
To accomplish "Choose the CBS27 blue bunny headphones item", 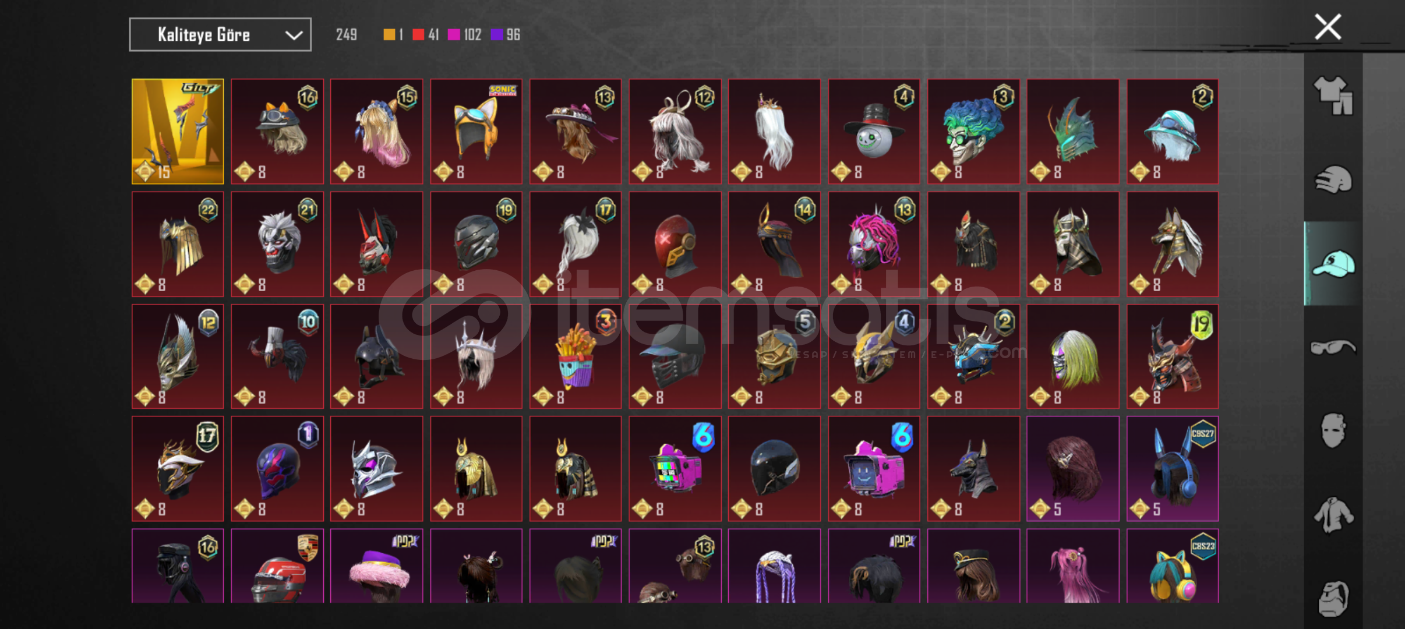I will [x=1172, y=469].
